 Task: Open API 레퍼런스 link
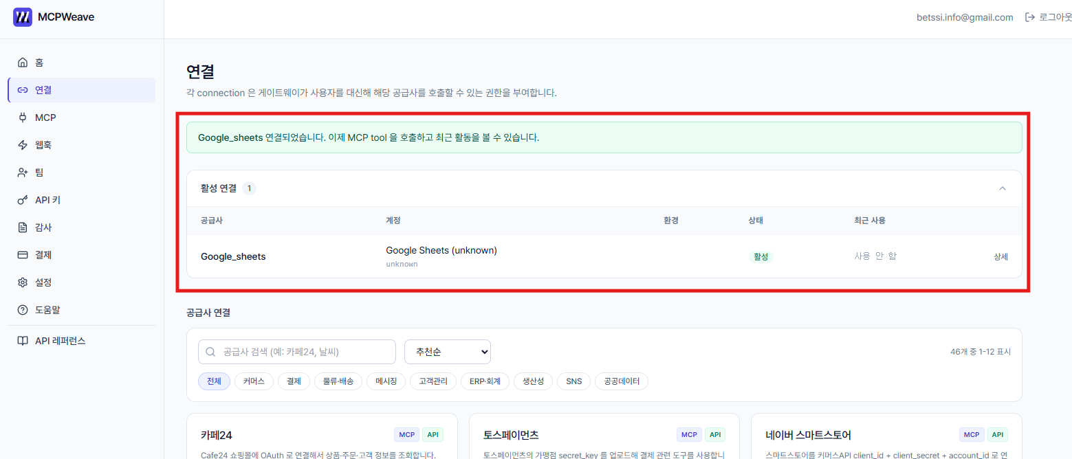81,341
